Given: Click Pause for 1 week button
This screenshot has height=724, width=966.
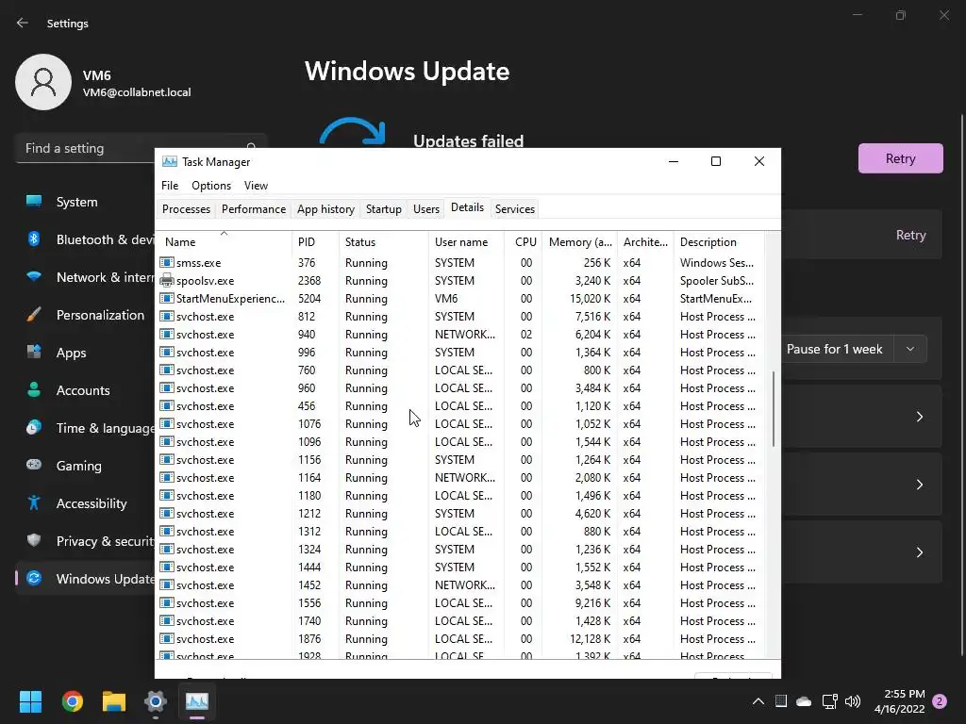Looking at the screenshot, I should [838, 349].
